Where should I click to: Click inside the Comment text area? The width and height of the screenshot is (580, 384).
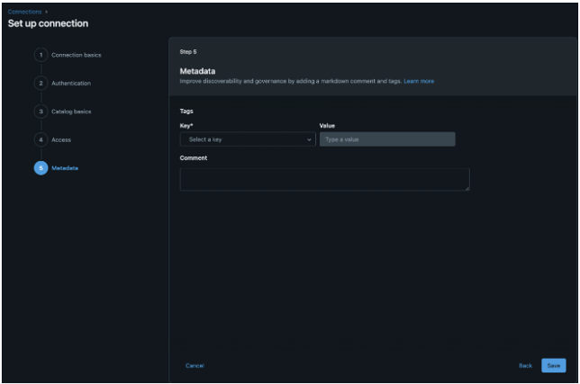325,180
